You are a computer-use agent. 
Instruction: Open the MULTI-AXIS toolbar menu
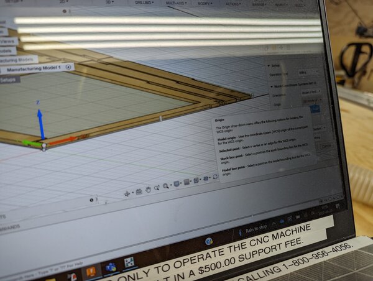tap(176, 3)
